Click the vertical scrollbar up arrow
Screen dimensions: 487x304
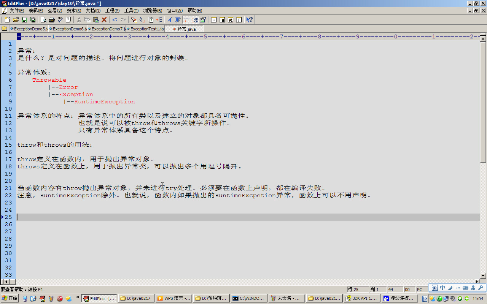(x=483, y=38)
